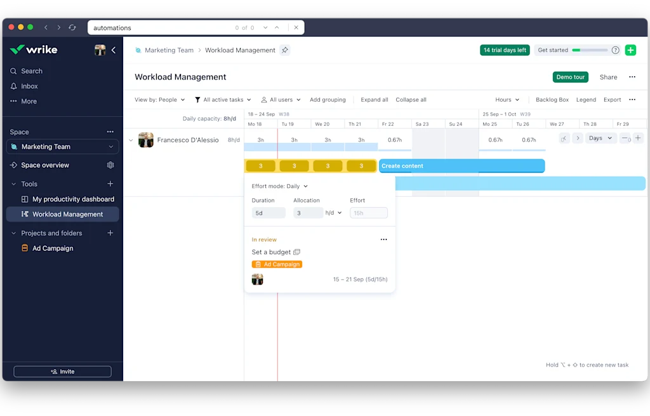
Task: Select the Create content task bar
Action: click(462, 166)
